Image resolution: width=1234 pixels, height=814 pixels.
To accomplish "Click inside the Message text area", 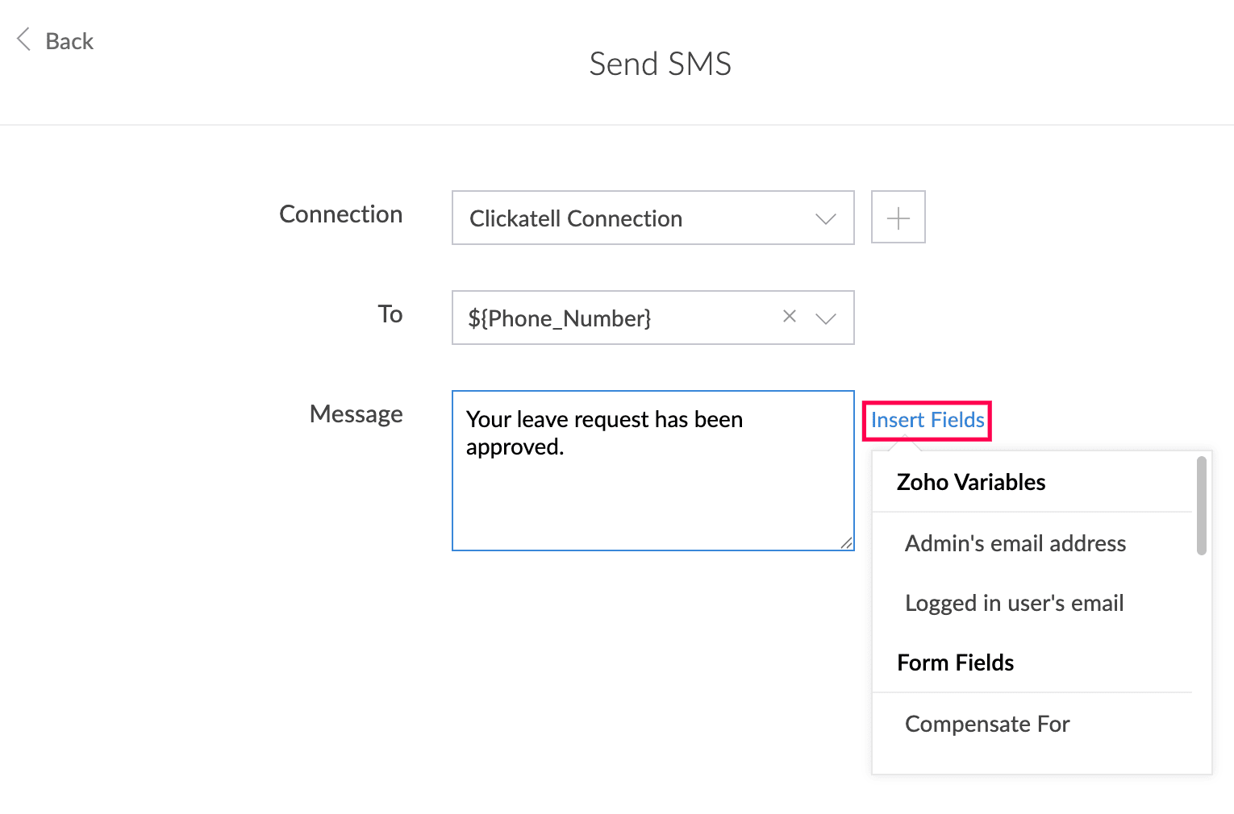I will tap(652, 471).
